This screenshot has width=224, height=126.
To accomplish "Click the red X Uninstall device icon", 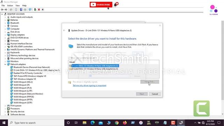I will point(39,9).
